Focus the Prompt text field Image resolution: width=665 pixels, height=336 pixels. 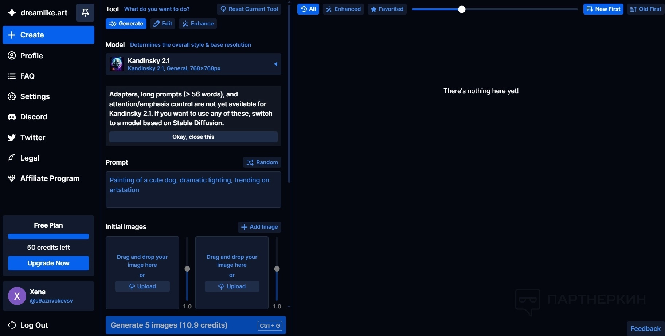pyautogui.click(x=193, y=190)
